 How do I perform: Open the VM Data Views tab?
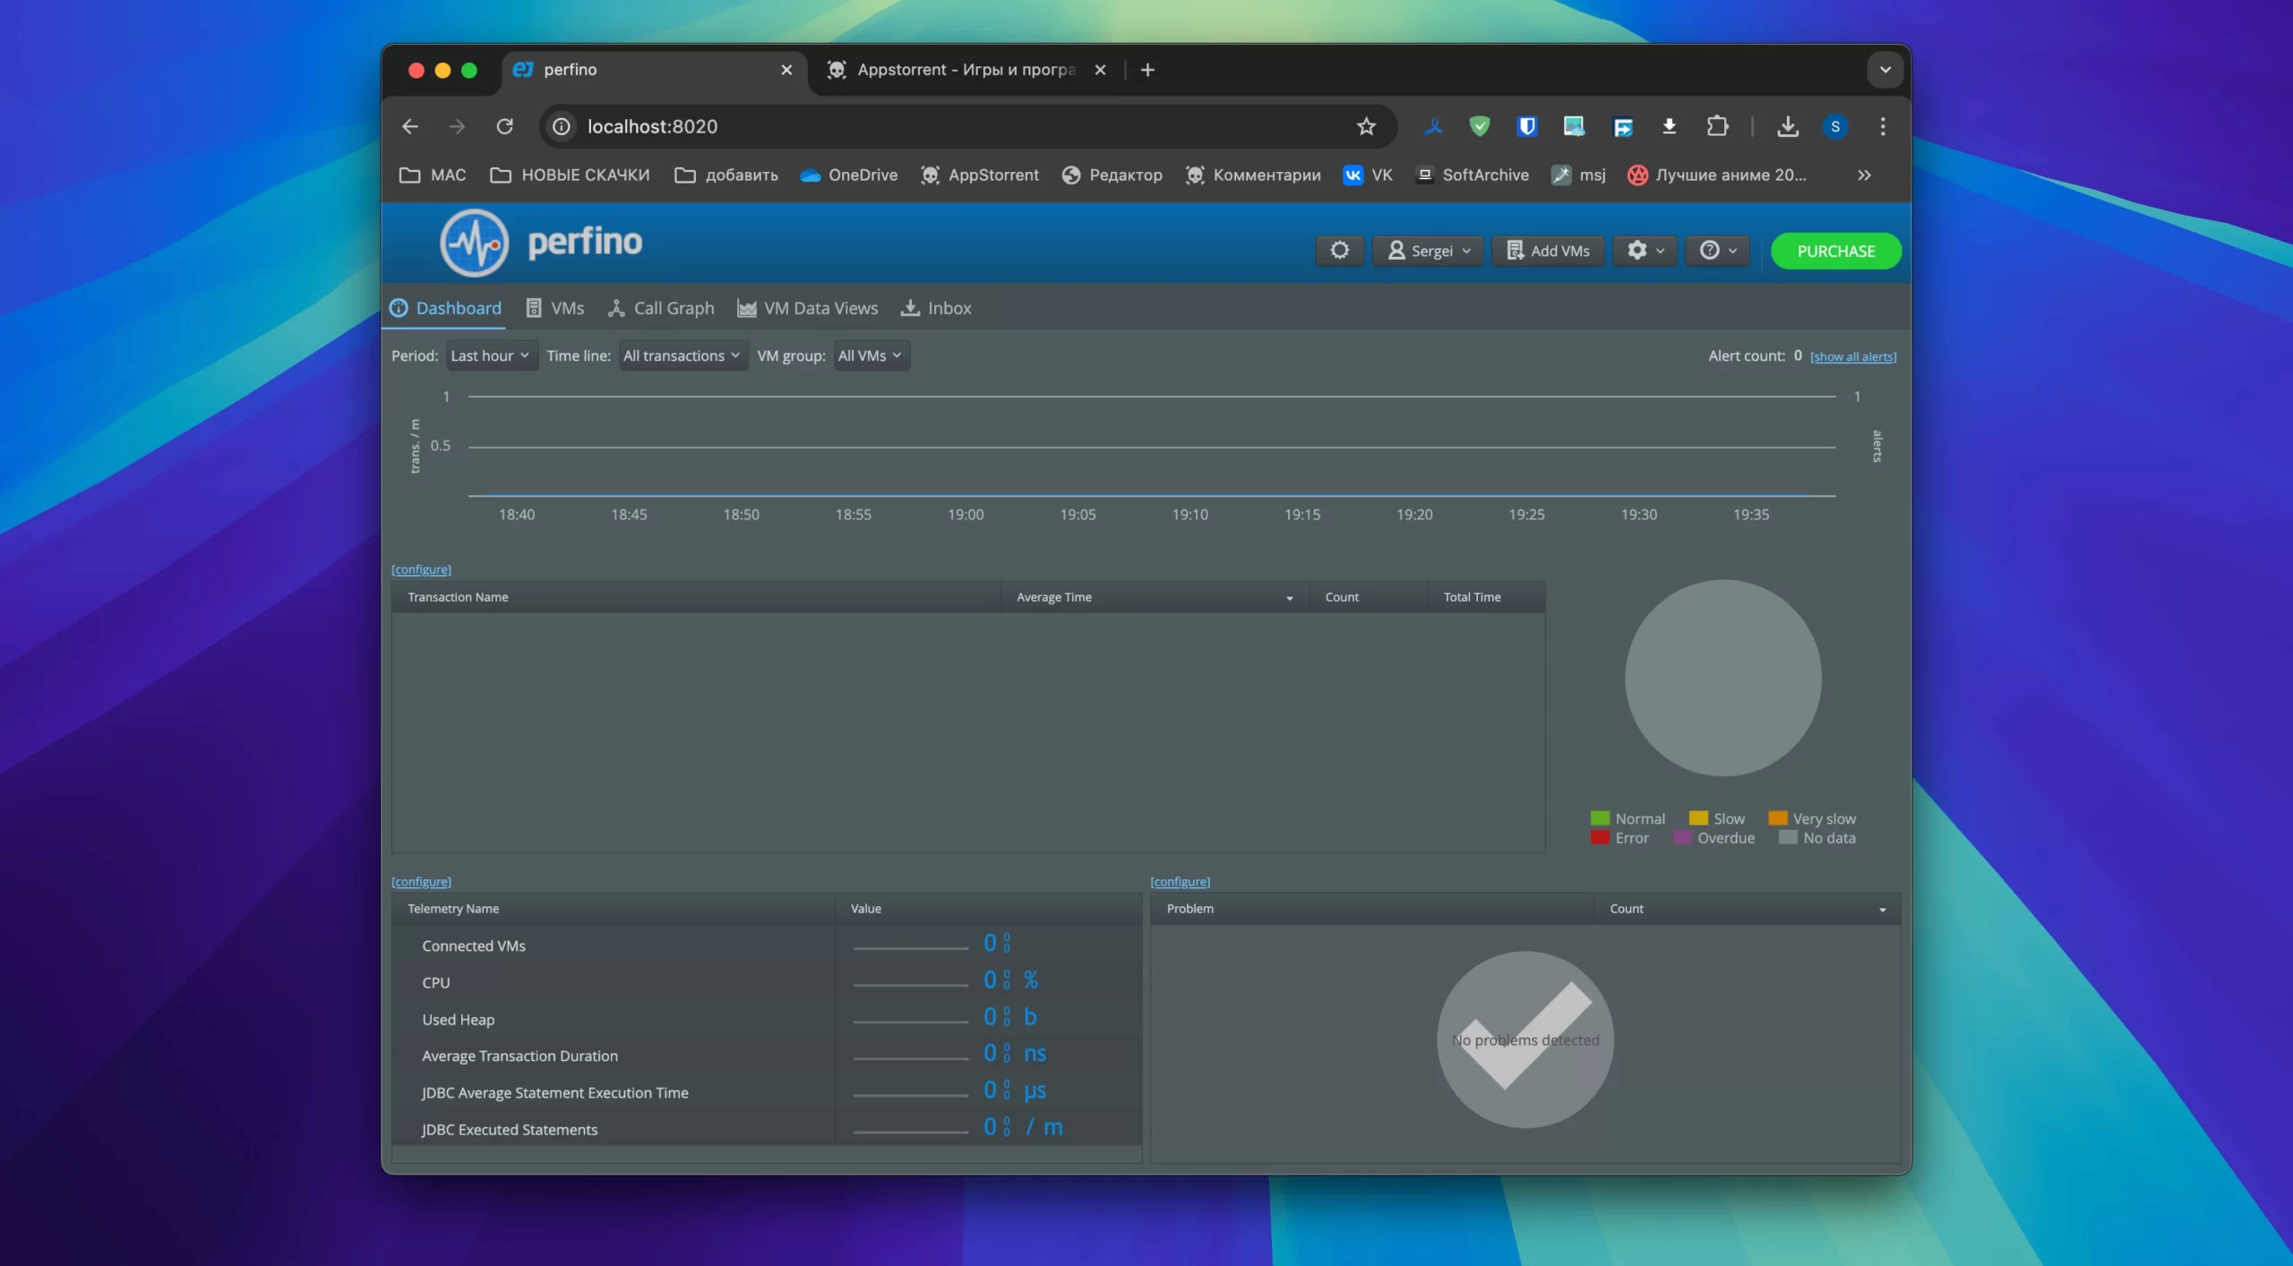807,308
